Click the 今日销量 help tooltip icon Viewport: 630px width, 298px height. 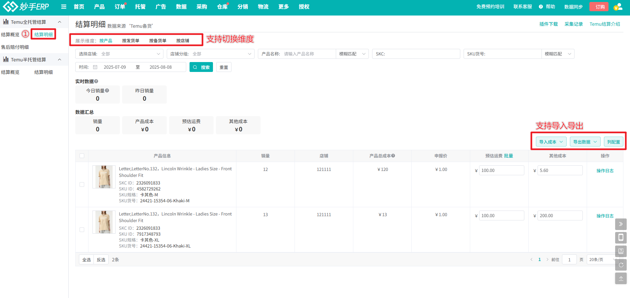point(107,90)
